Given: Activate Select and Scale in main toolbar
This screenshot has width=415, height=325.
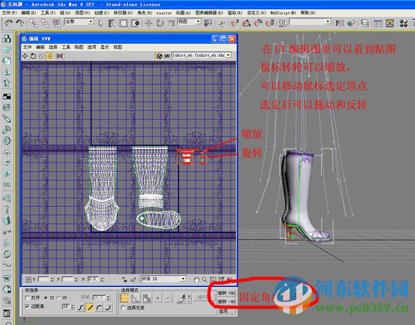Looking at the screenshot, I should [x=171, y=24].
